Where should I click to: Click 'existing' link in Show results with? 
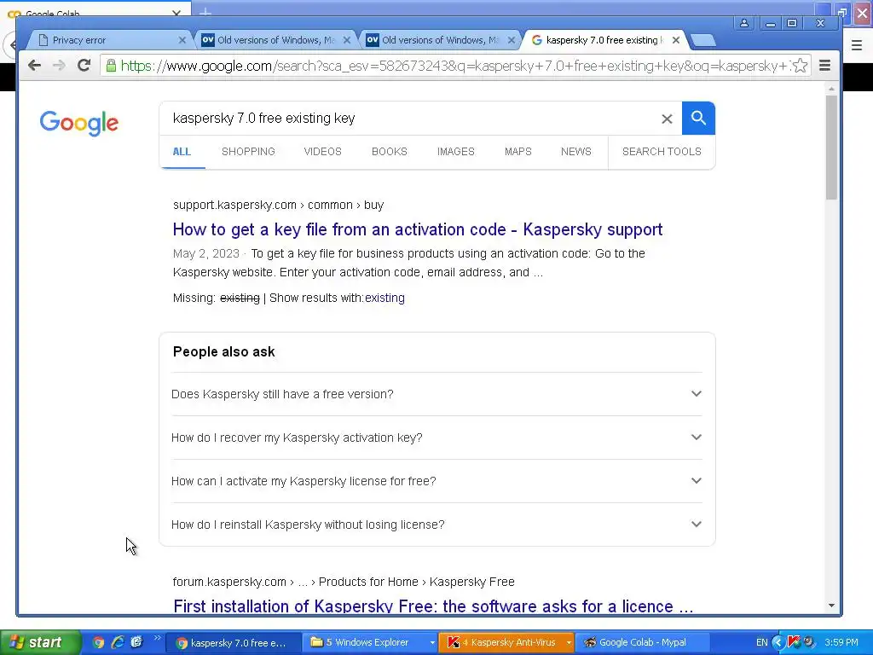(384, 298)
